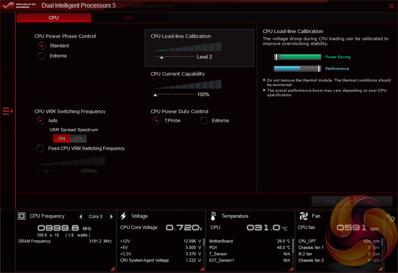Click the VRM Spread Spectrum label
Screen dimensions: 398x273
(74, 130)
